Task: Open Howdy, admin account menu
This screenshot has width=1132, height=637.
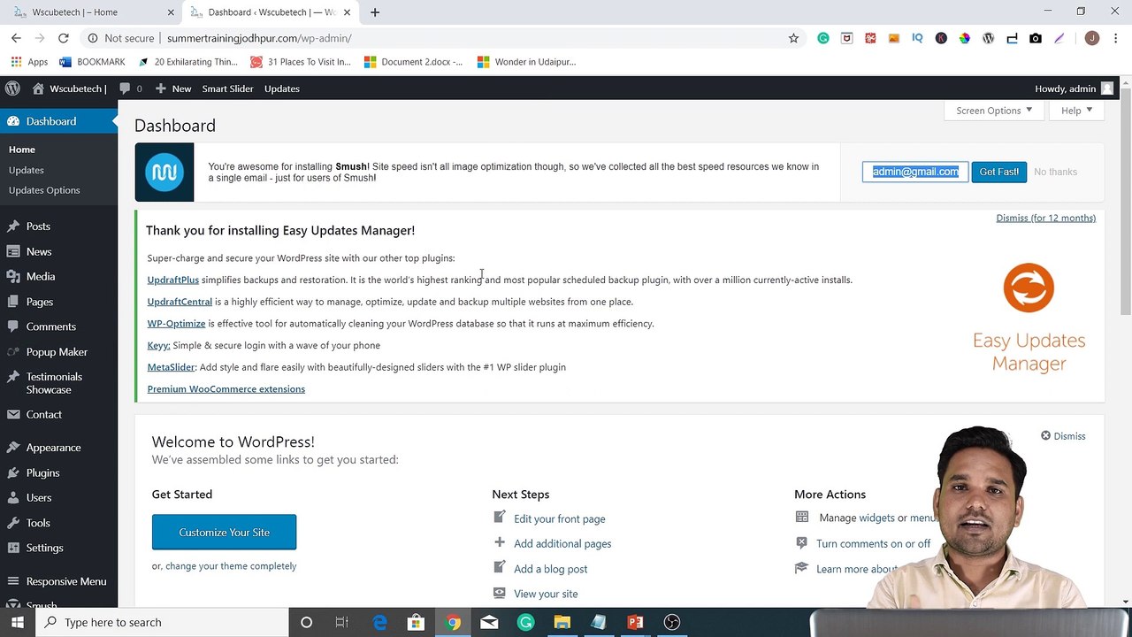Action: tap(1074, 88)
